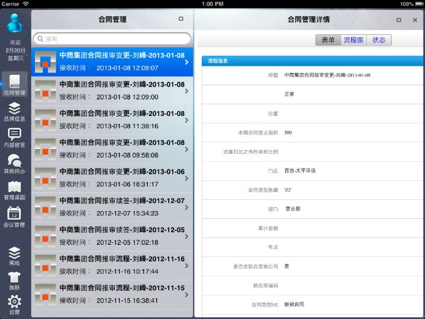The width and height of the screenshot is (425, 319).
Task: Switch to 离线 offline mode icon
Action: (15, 255)
